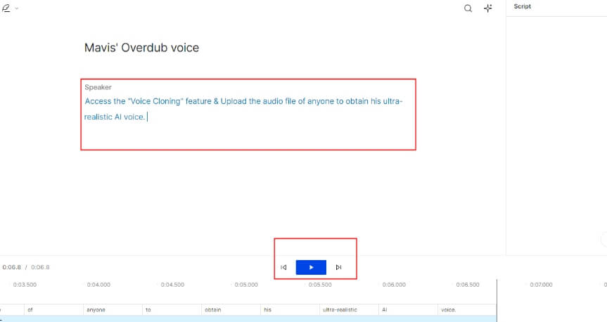Image resolution: width=607 pixels, height=322 pixels.
Task: Click the AI sparkle actions icon
Action: 487,8
